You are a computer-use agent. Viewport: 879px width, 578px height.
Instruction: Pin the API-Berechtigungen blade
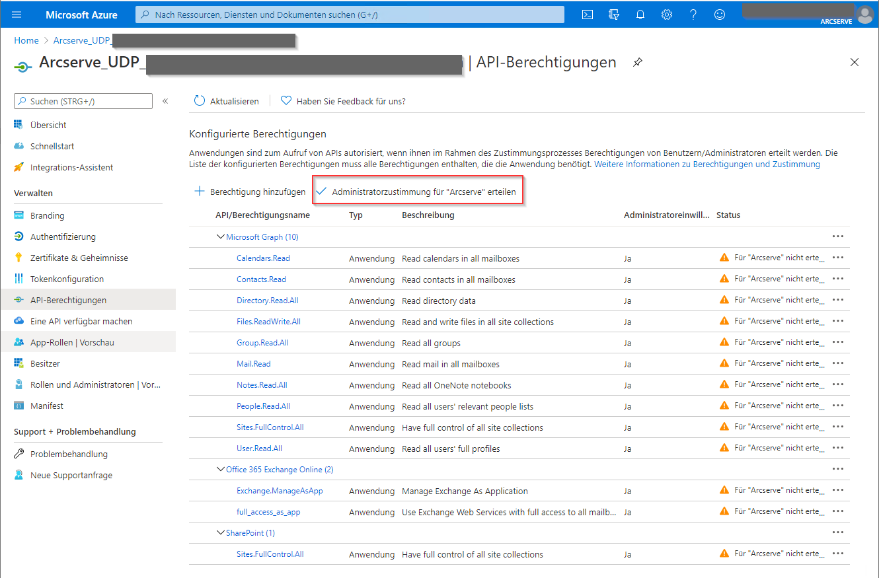coord(637,62)
